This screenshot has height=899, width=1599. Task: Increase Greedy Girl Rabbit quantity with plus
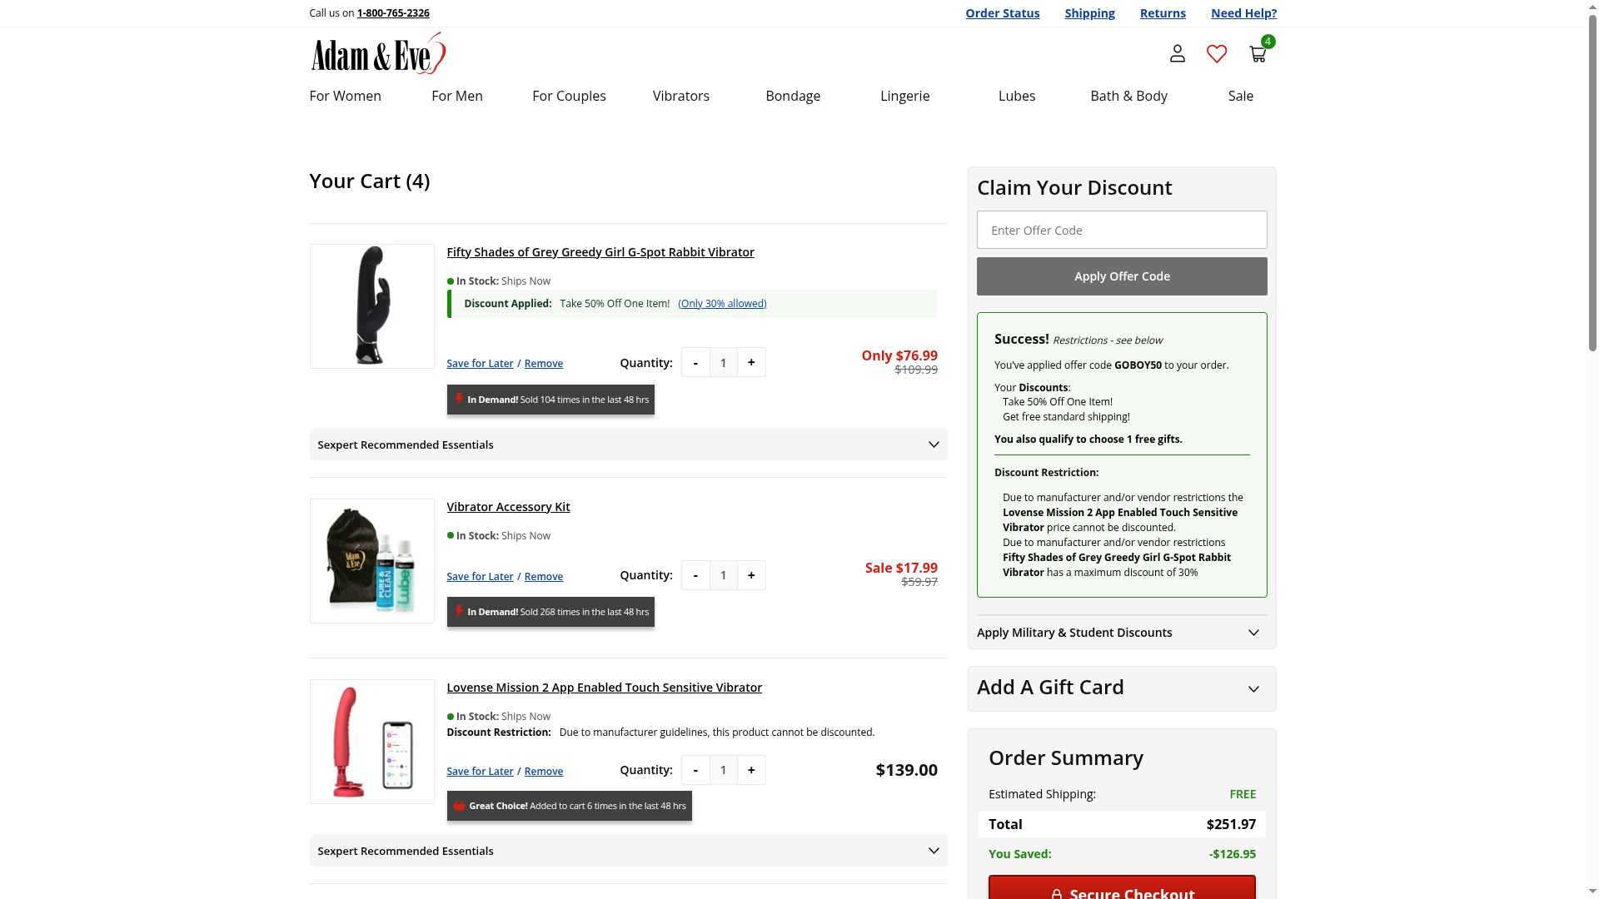(x=751, y=362)
